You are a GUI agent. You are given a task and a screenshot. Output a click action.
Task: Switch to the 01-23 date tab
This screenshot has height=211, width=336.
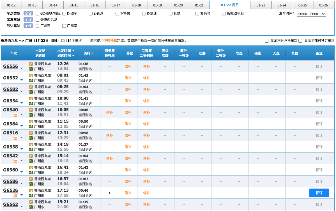coord(261,5)
